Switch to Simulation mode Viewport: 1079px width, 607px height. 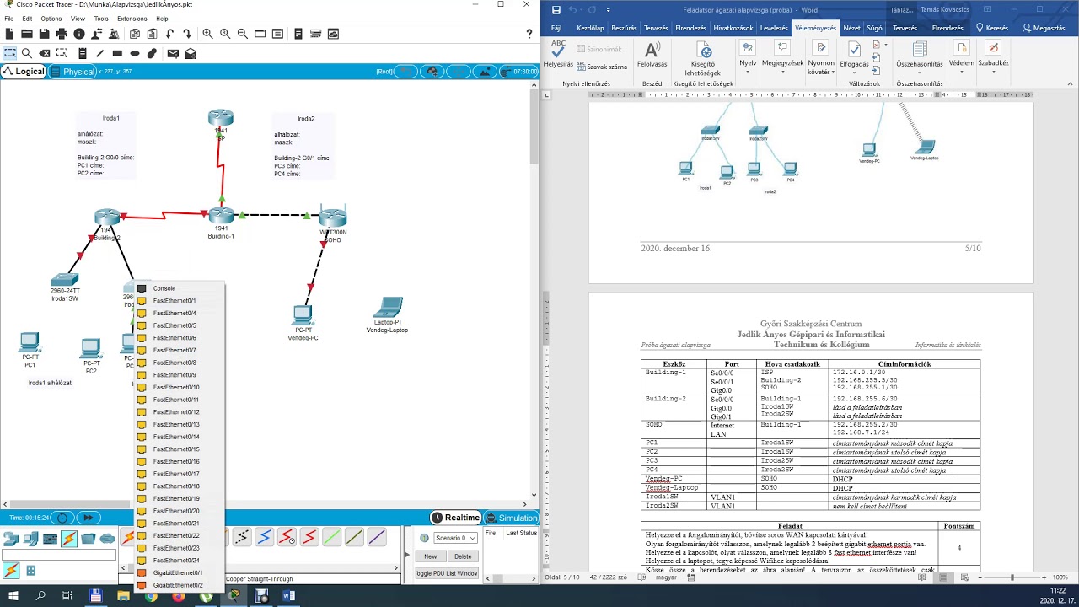(x=511, y=518)
